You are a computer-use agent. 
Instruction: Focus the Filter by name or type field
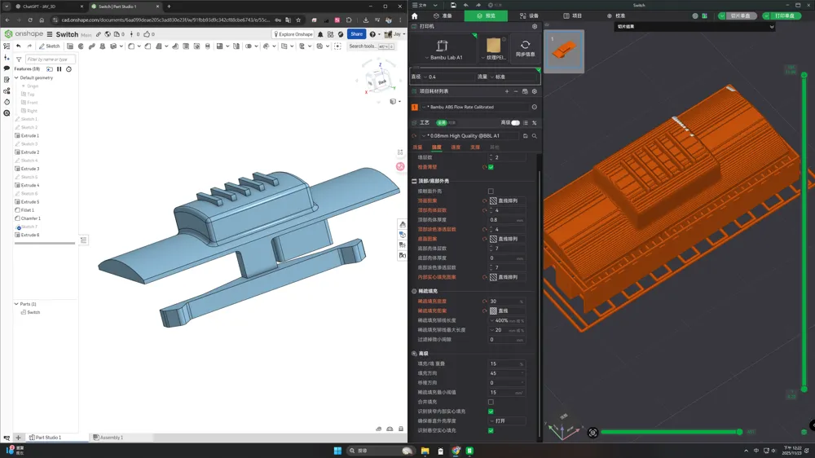pos(50,59)
